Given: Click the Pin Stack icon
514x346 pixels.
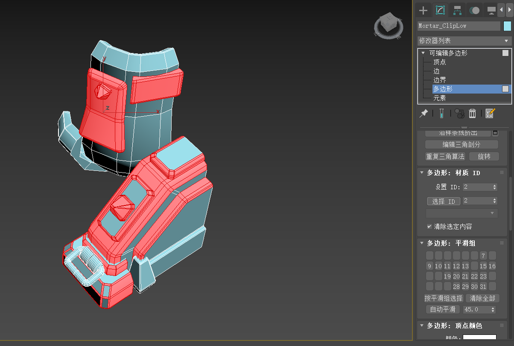Looking at the screenshot, I should click(423, 113).
